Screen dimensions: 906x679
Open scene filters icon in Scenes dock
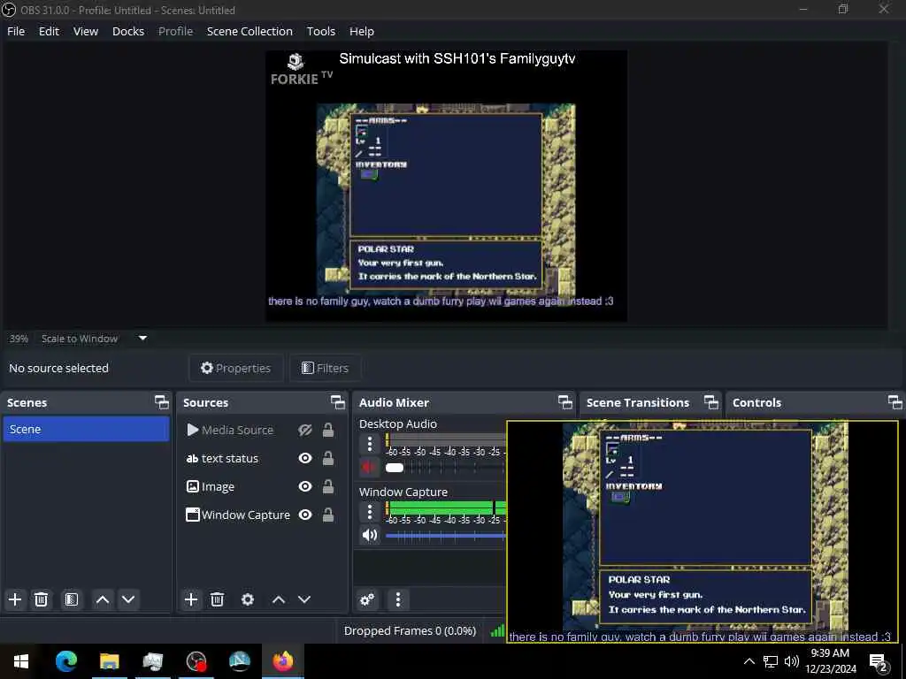71,600
